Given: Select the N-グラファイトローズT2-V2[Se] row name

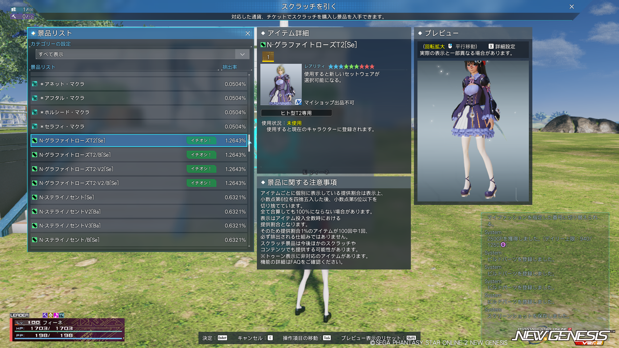Looking at the screenshot, I should tap(76, 169).
